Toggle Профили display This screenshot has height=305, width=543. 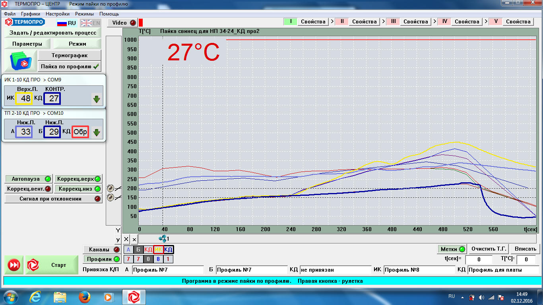click(x=102, y=259)
